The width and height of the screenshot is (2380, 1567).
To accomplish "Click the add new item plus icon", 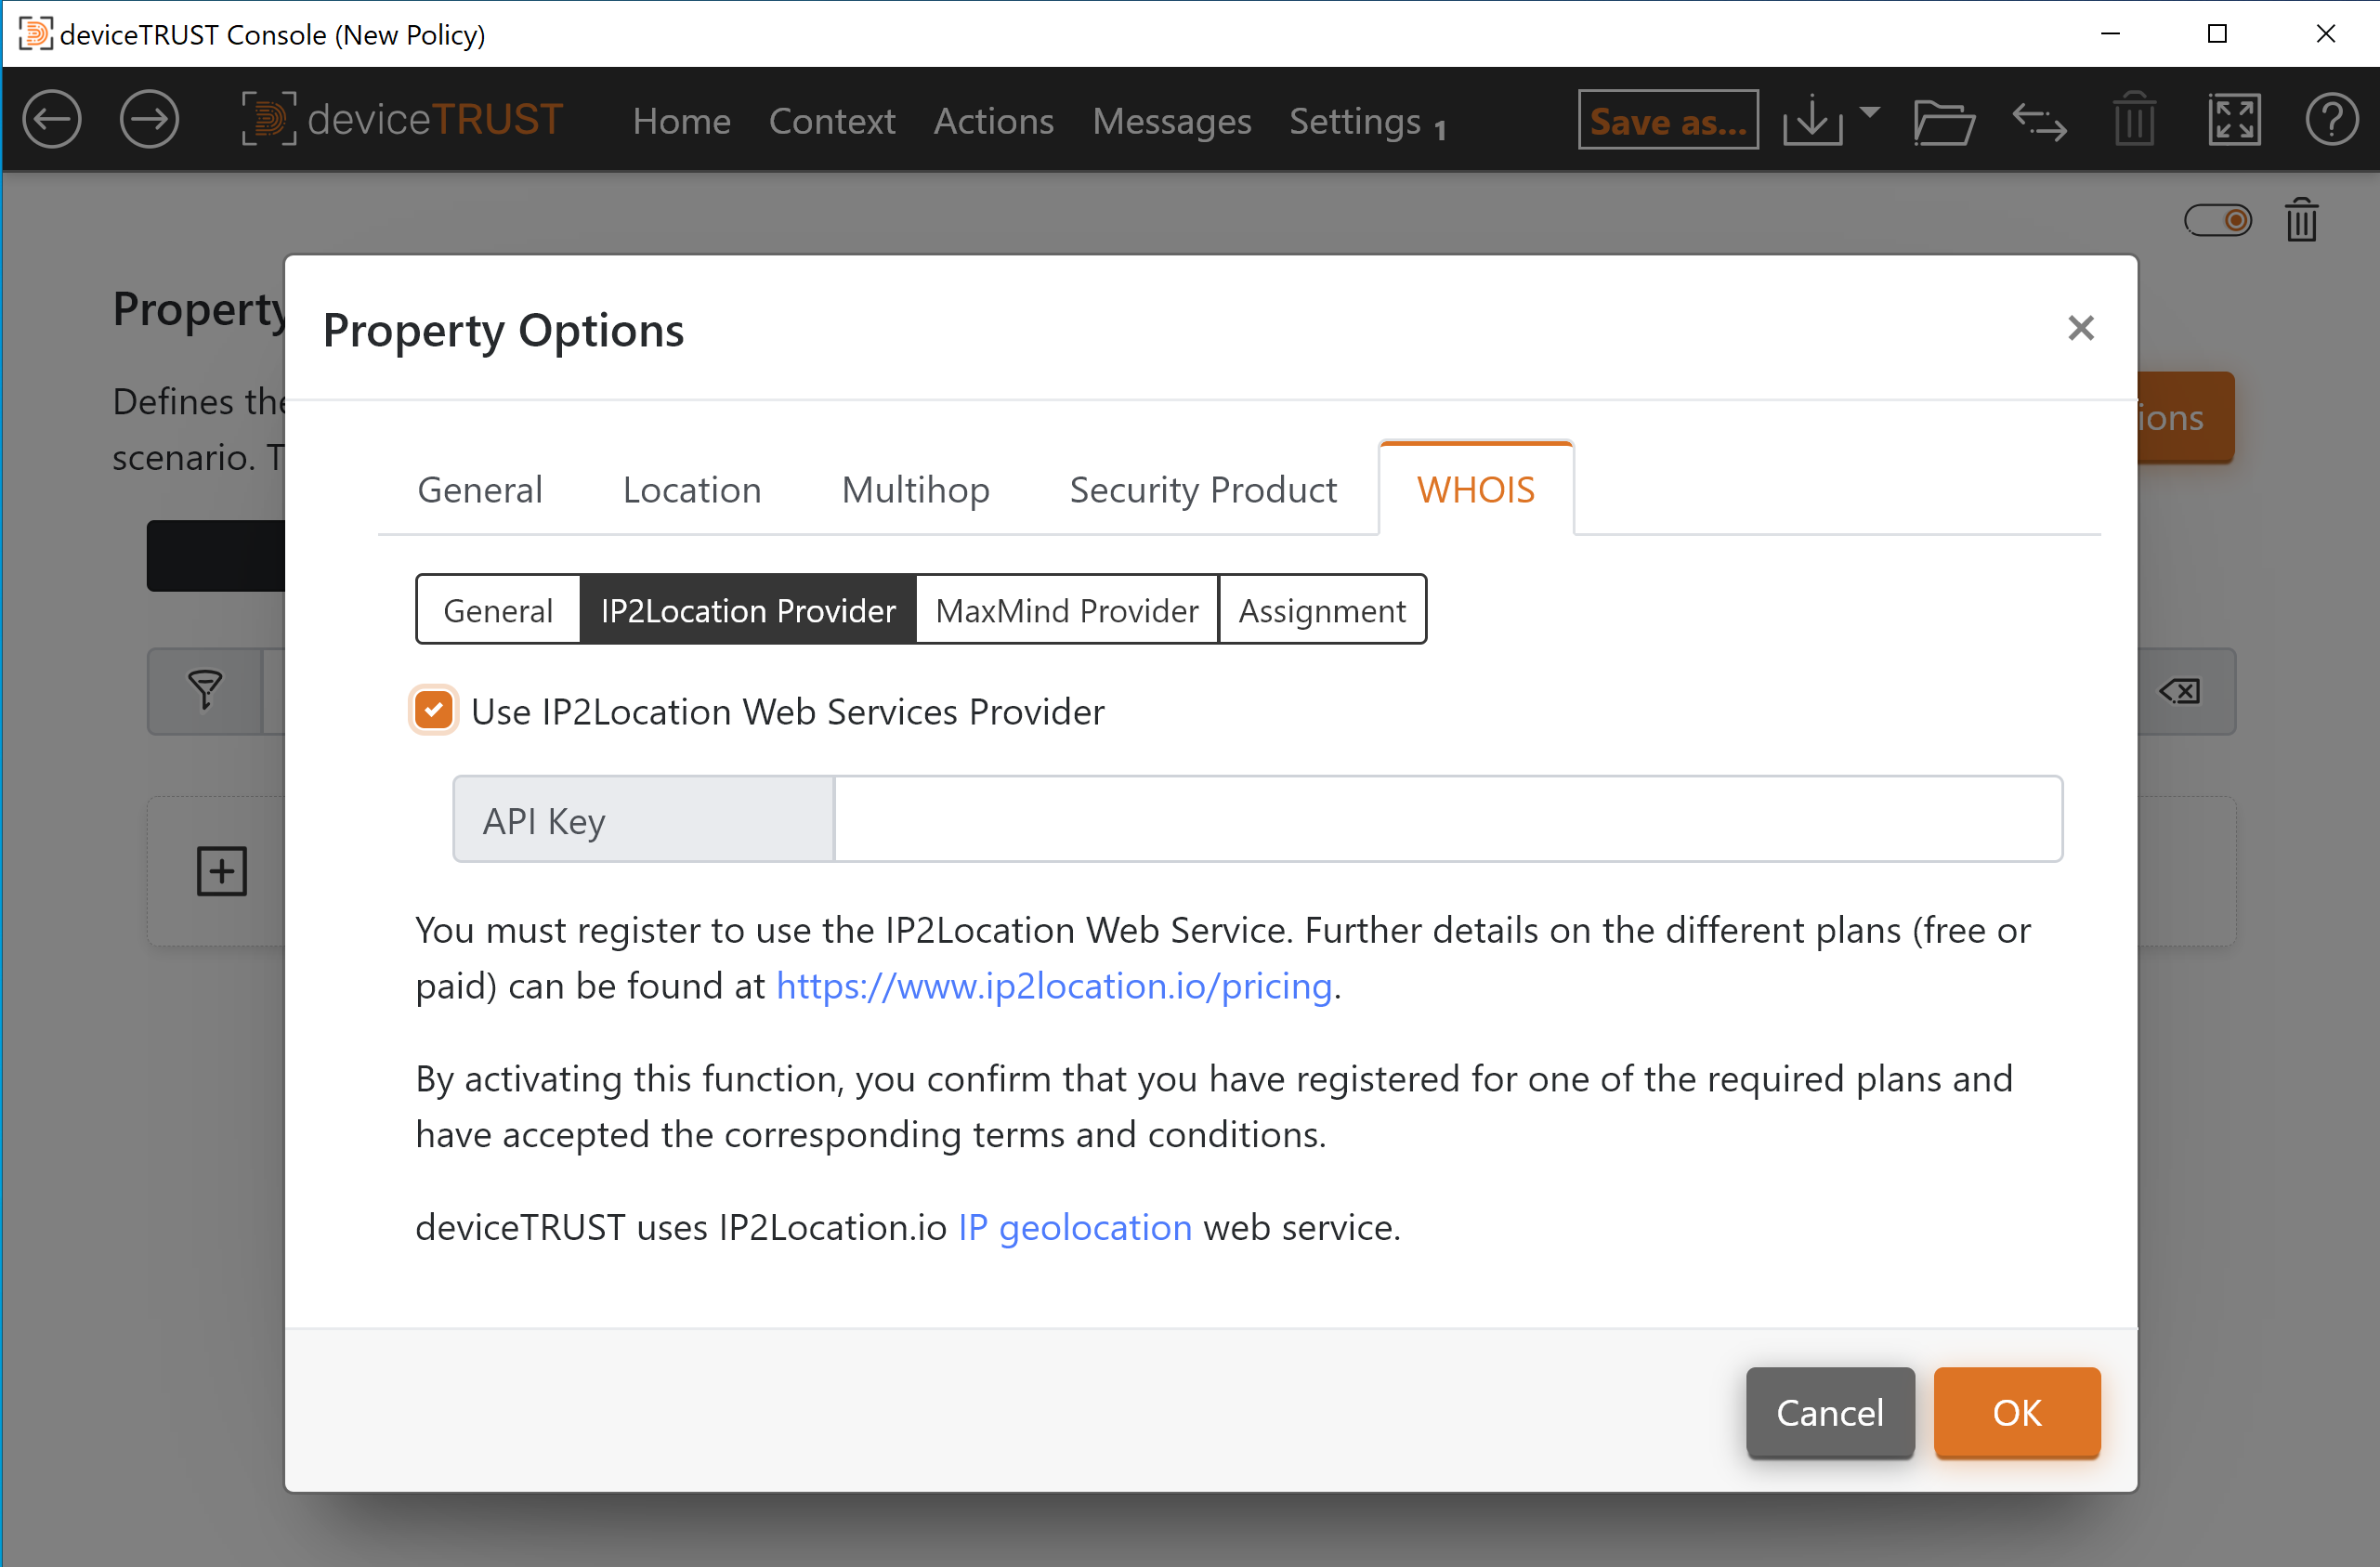I will point(224,871).
